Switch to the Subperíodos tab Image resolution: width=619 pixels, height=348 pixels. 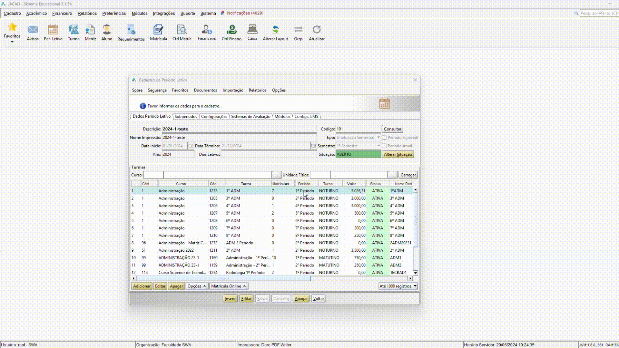click(x=186, y=117)
